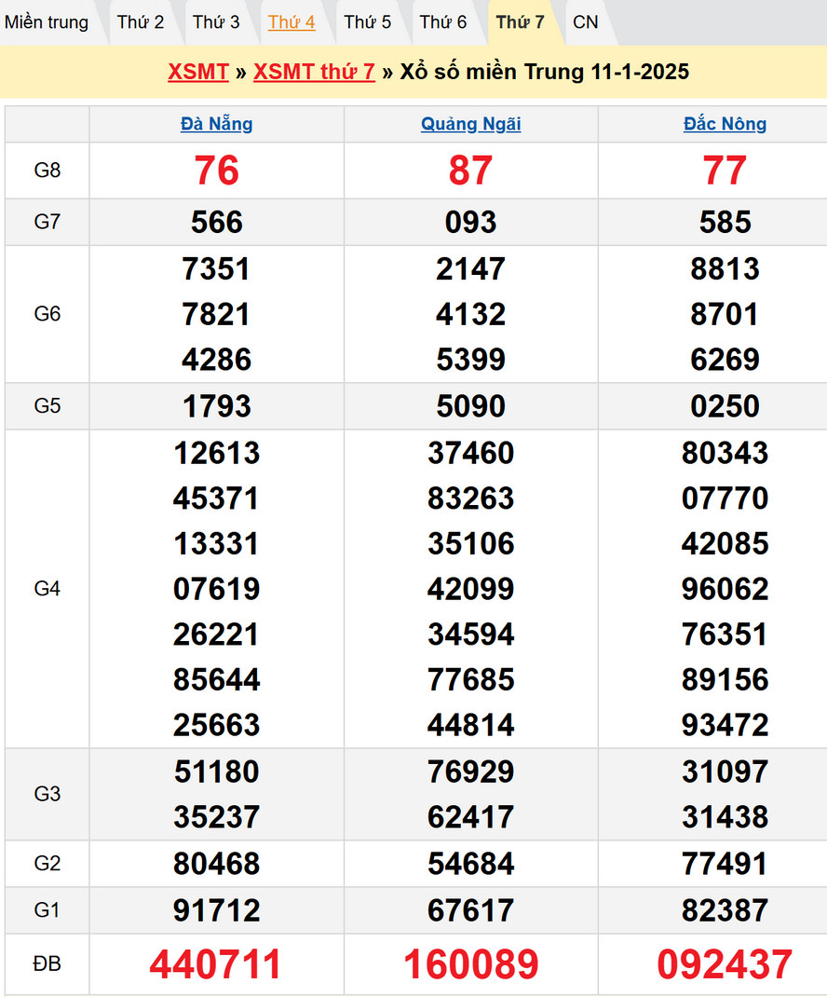Open the XSMT thứ 7 breadcrumb link

click(x=314, y=73)
